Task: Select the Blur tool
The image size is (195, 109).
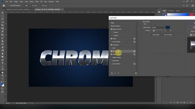Action: coord(2,54)
